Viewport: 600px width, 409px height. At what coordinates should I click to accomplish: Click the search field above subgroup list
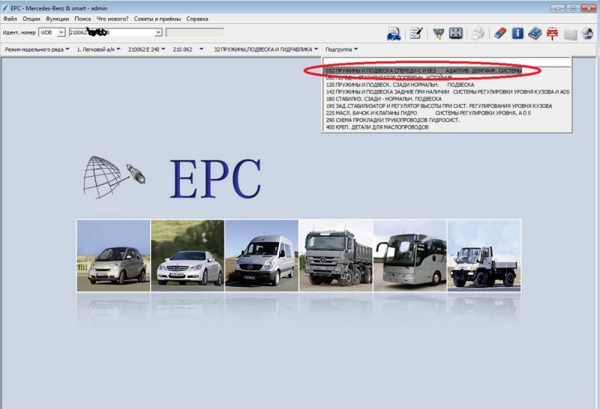pos(446,61)
